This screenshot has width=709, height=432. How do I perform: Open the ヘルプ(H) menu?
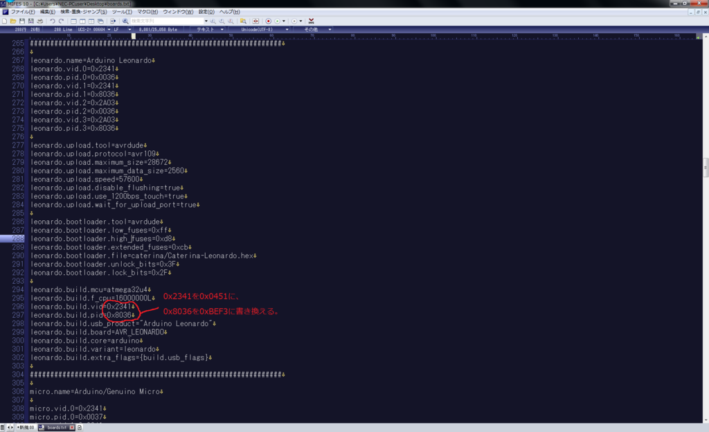230,12
